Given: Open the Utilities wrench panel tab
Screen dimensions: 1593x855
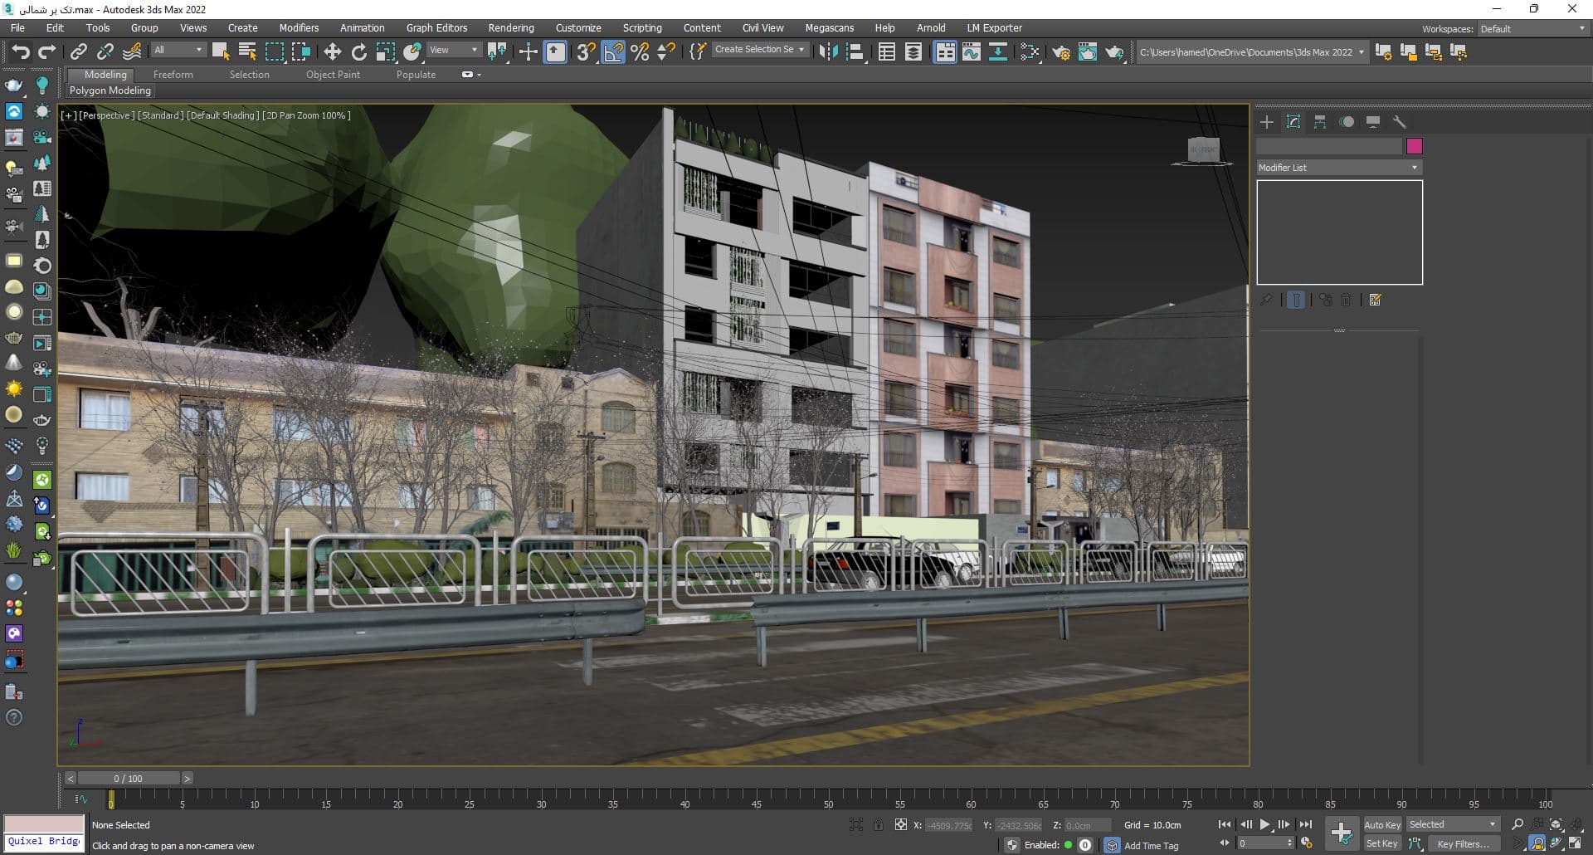Looking at the screenshot, I should 1400,122.
